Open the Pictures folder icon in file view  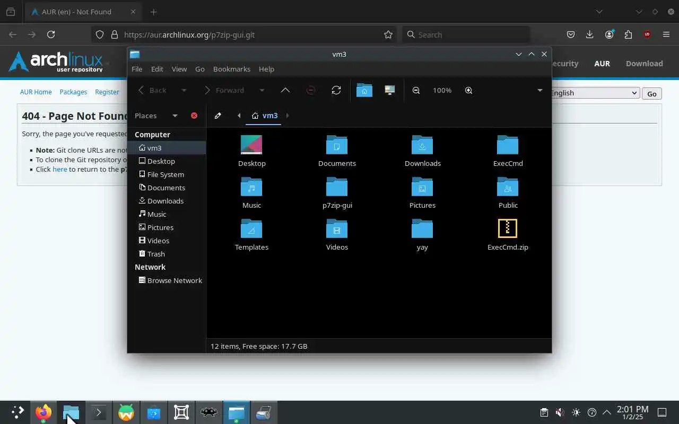pos(422,187)
